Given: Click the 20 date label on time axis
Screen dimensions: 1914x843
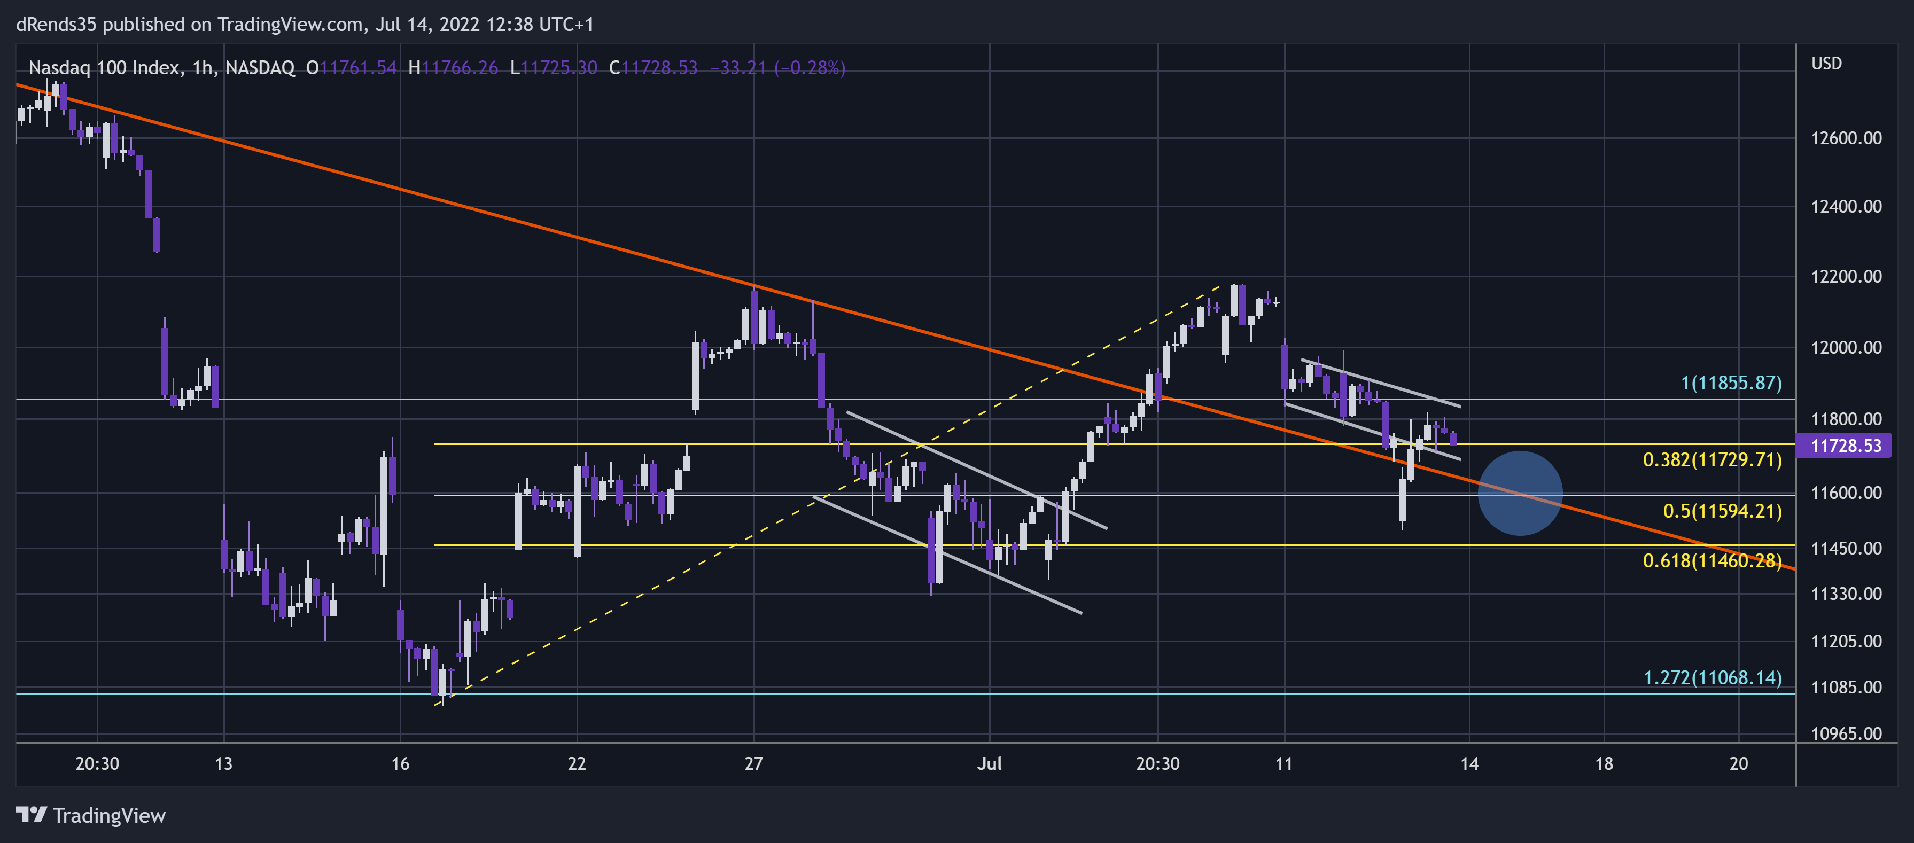Looking at the screenshot, I should [x=1738, y=763].
